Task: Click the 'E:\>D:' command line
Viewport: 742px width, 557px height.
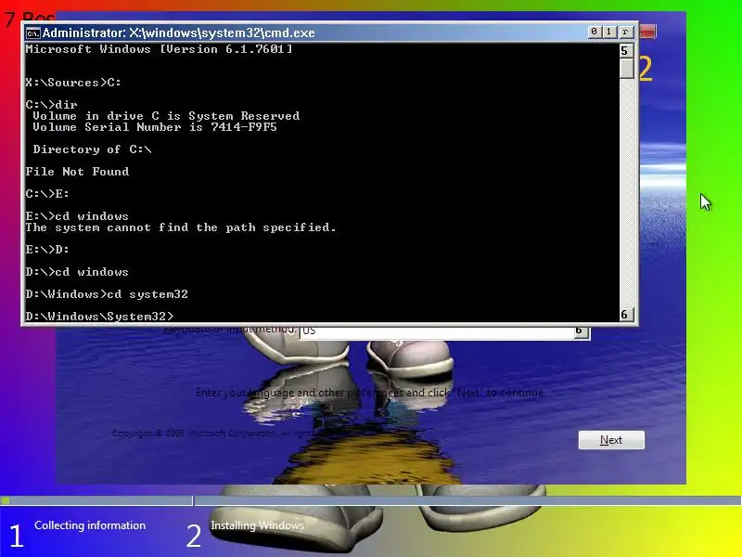Action: point(47,249)
